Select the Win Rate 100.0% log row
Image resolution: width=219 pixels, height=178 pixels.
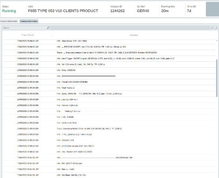coord(109,175)
